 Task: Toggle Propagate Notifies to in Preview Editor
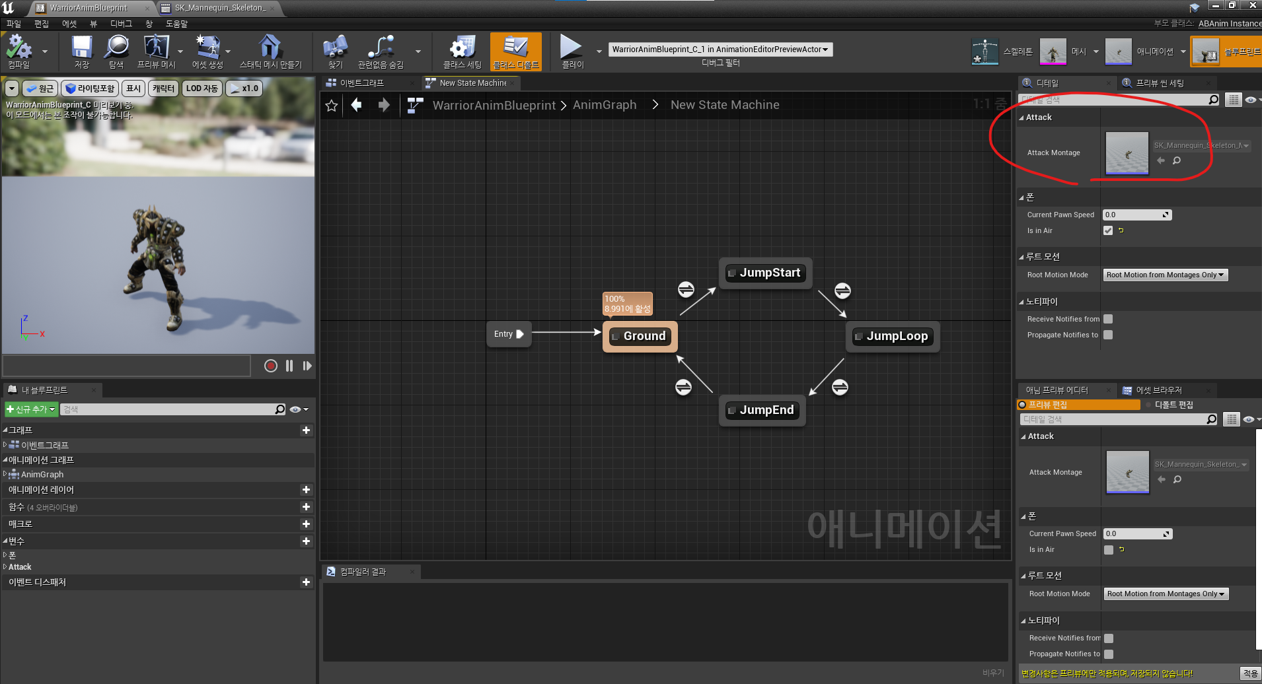1109,654
